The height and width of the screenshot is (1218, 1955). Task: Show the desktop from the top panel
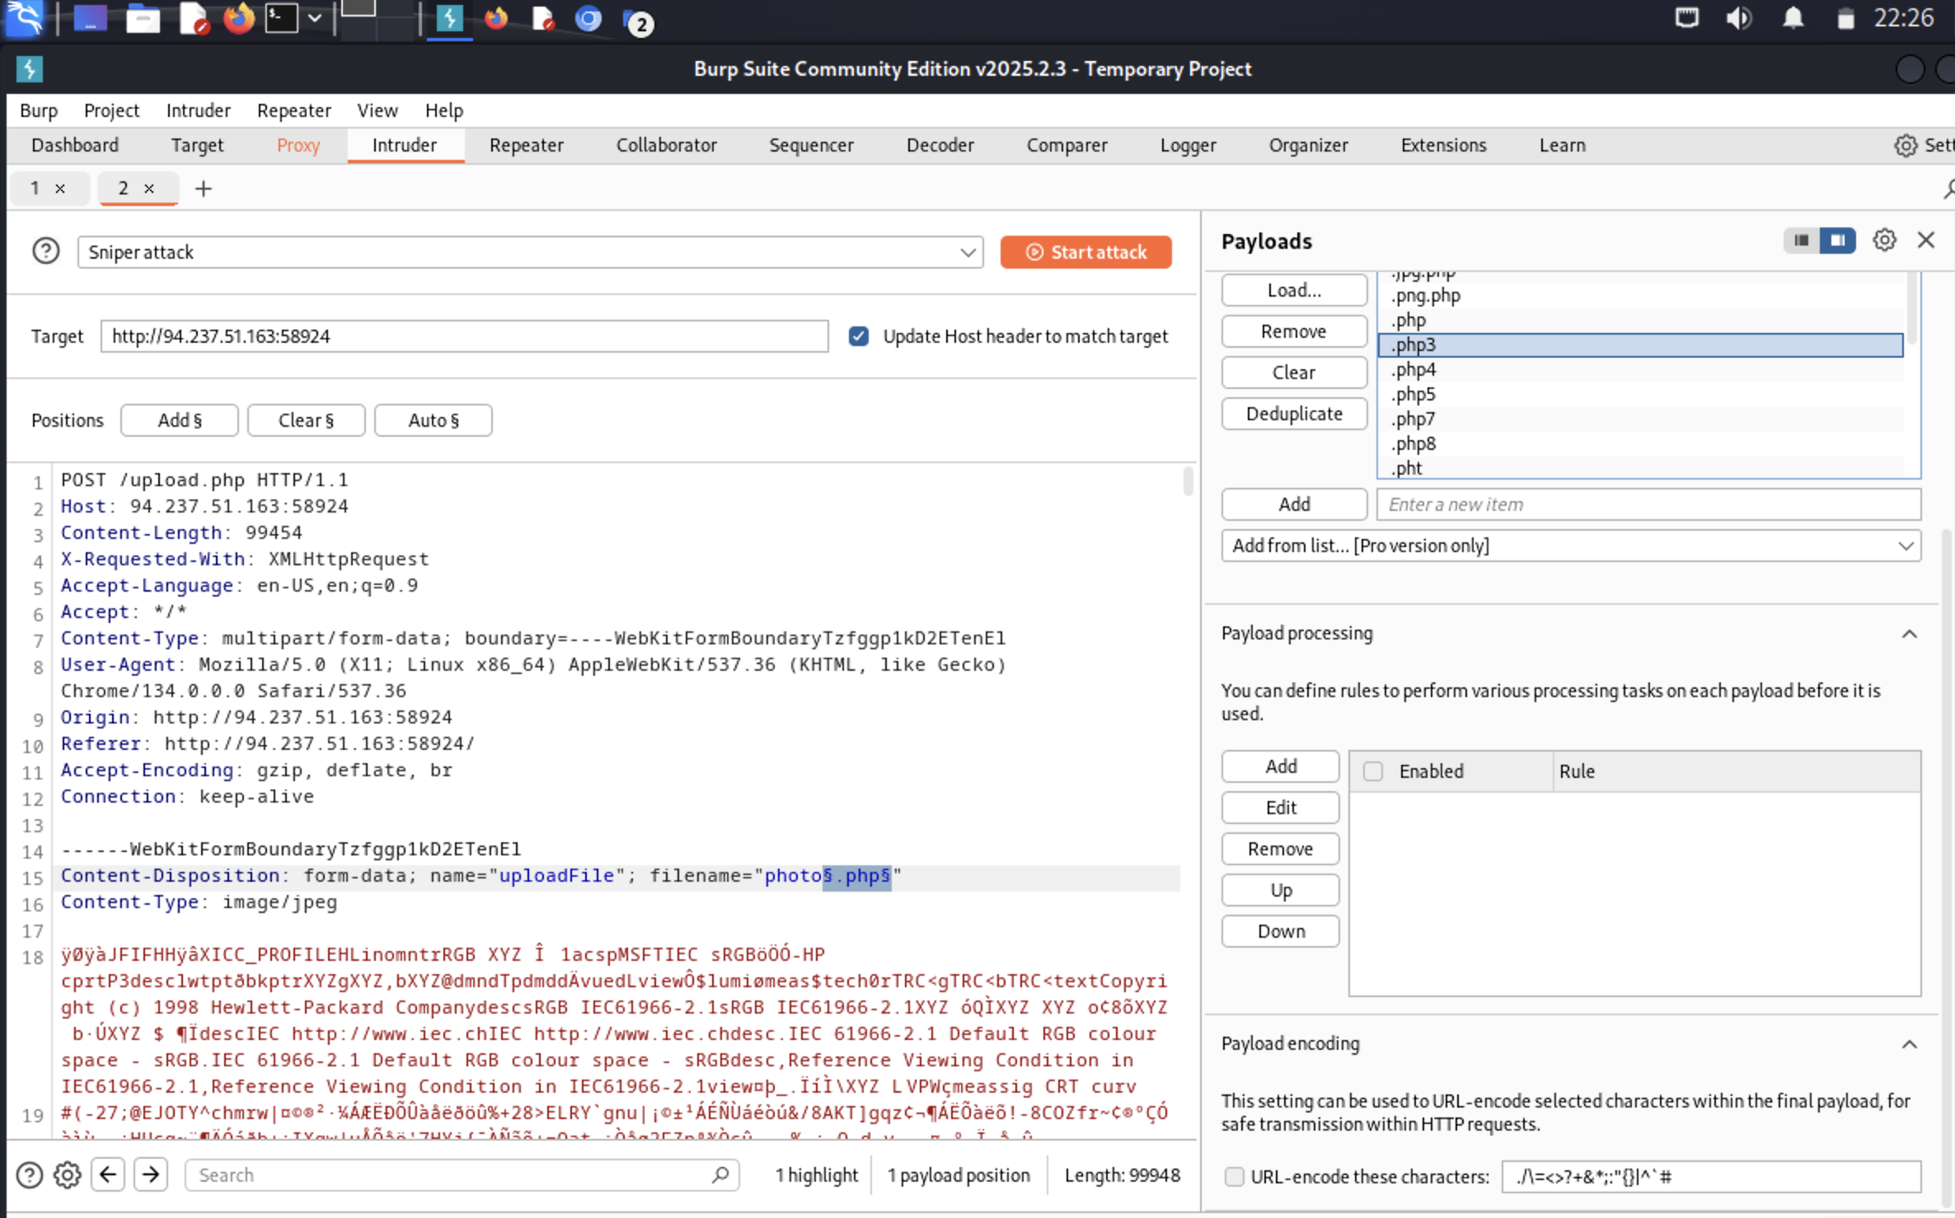(x=90, y=19)
